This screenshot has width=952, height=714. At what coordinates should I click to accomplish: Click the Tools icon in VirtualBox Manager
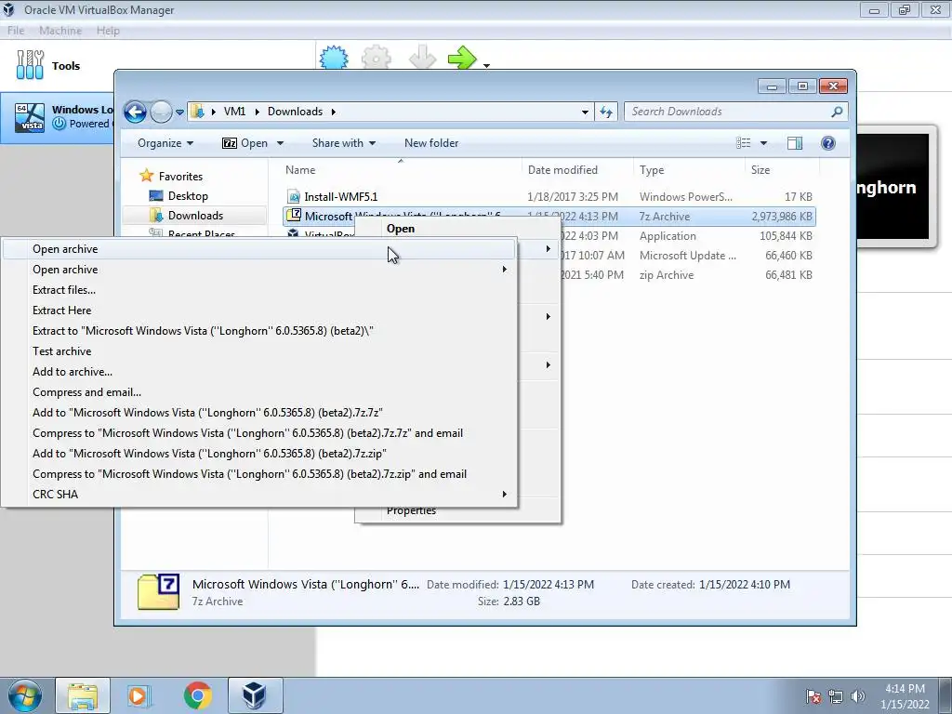30,65
